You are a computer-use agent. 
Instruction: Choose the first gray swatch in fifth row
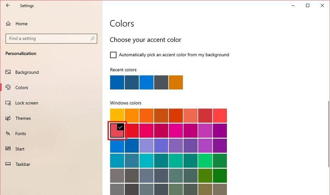(x=117, y=175)
